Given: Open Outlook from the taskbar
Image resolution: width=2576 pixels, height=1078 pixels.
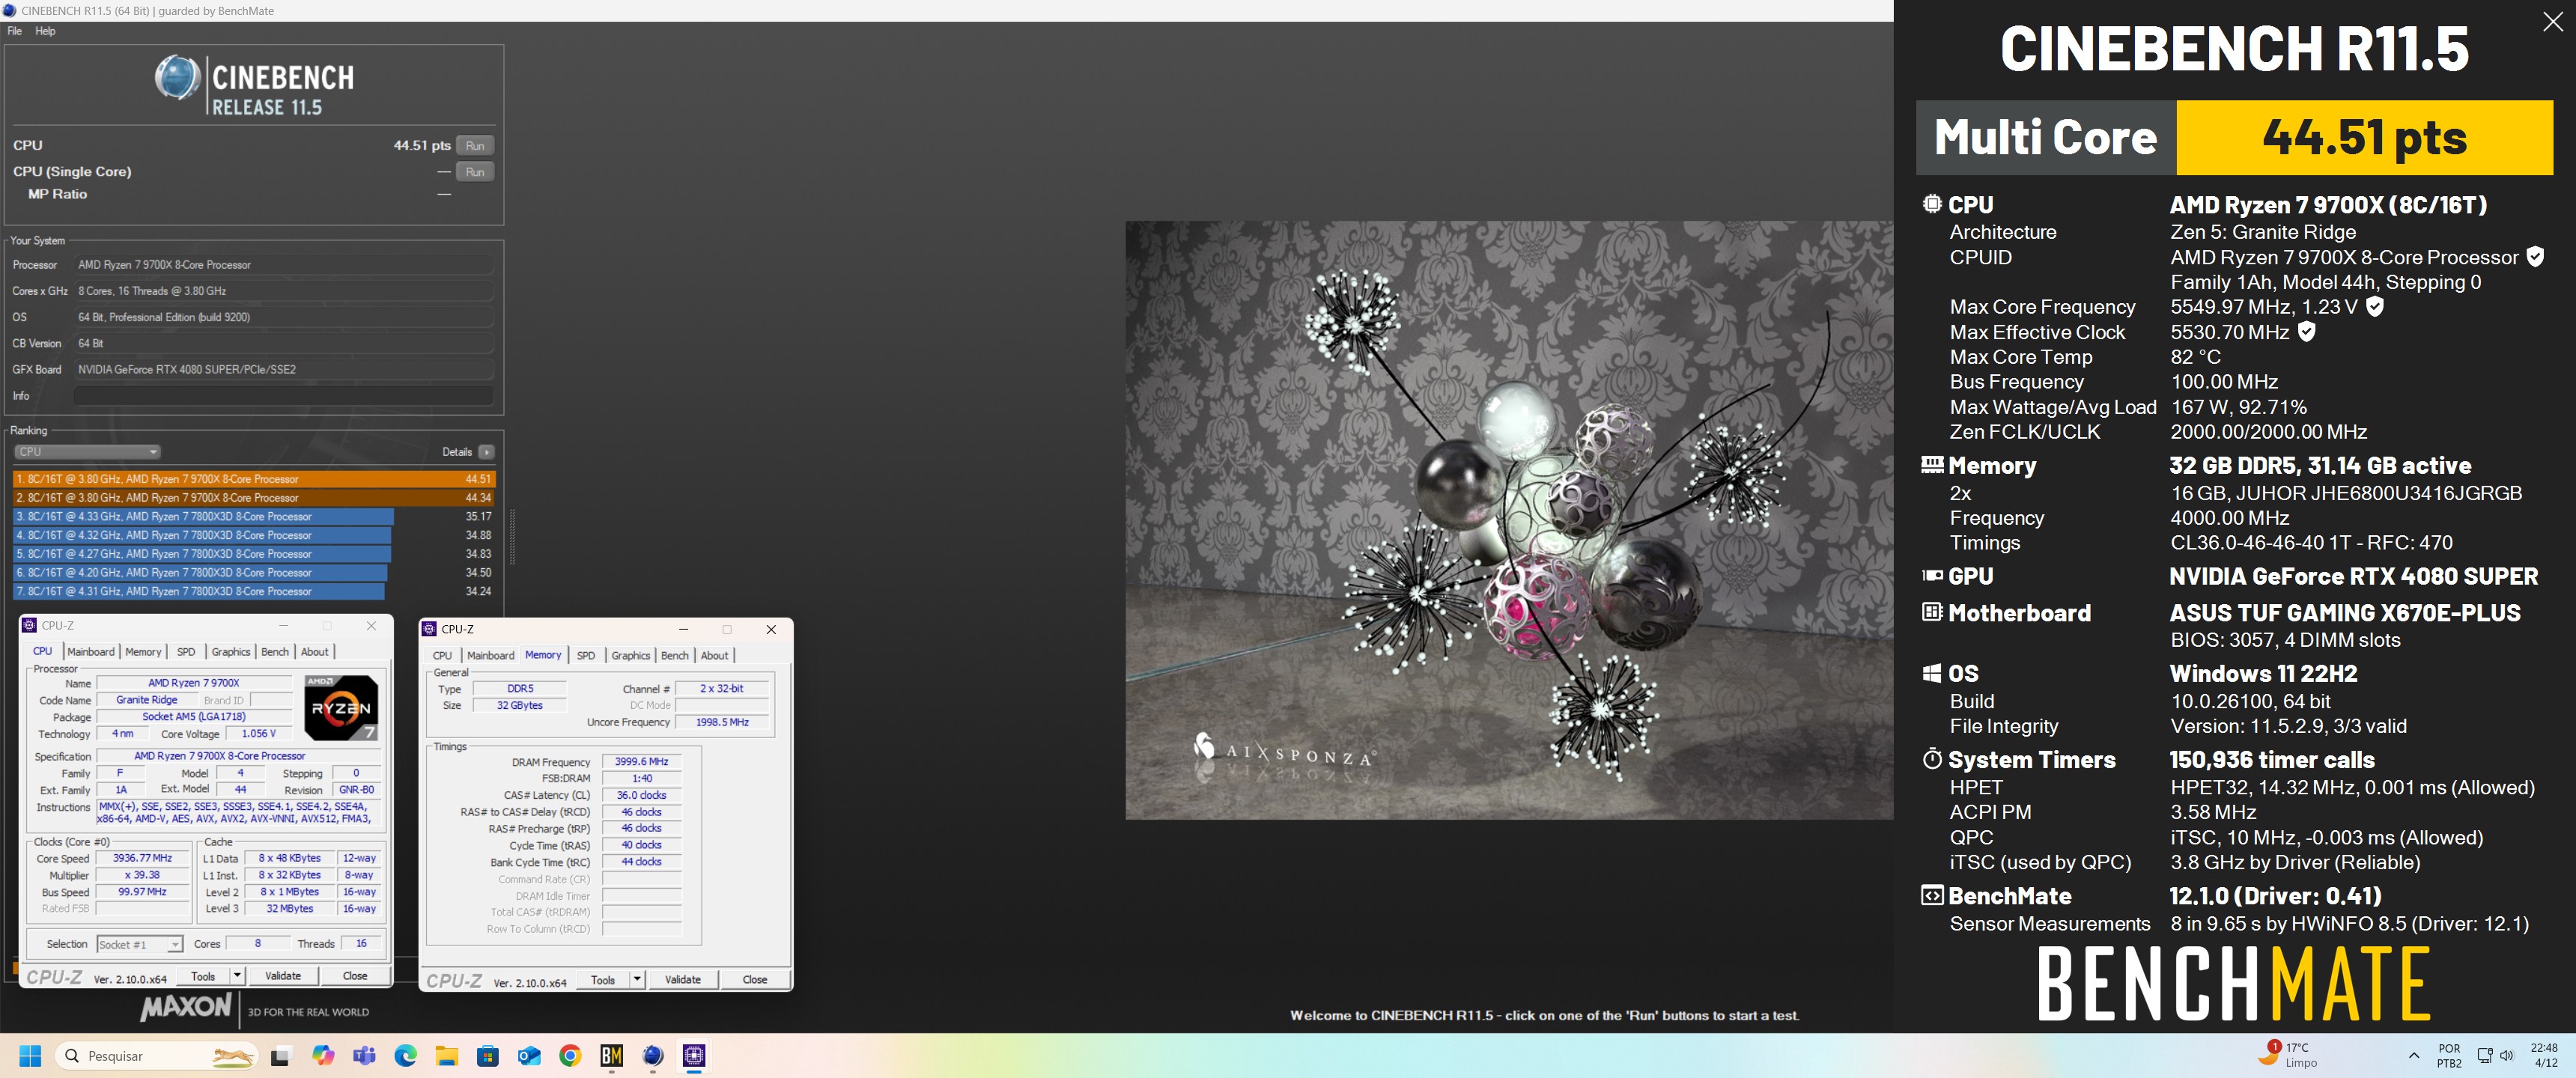Looking at the screenshot, I should 529,1056.
